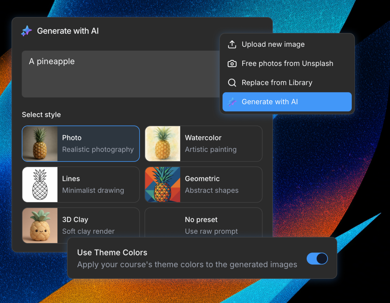Open Replace from Library option
The height and width of the screenshot is (303, 390).
277,82
